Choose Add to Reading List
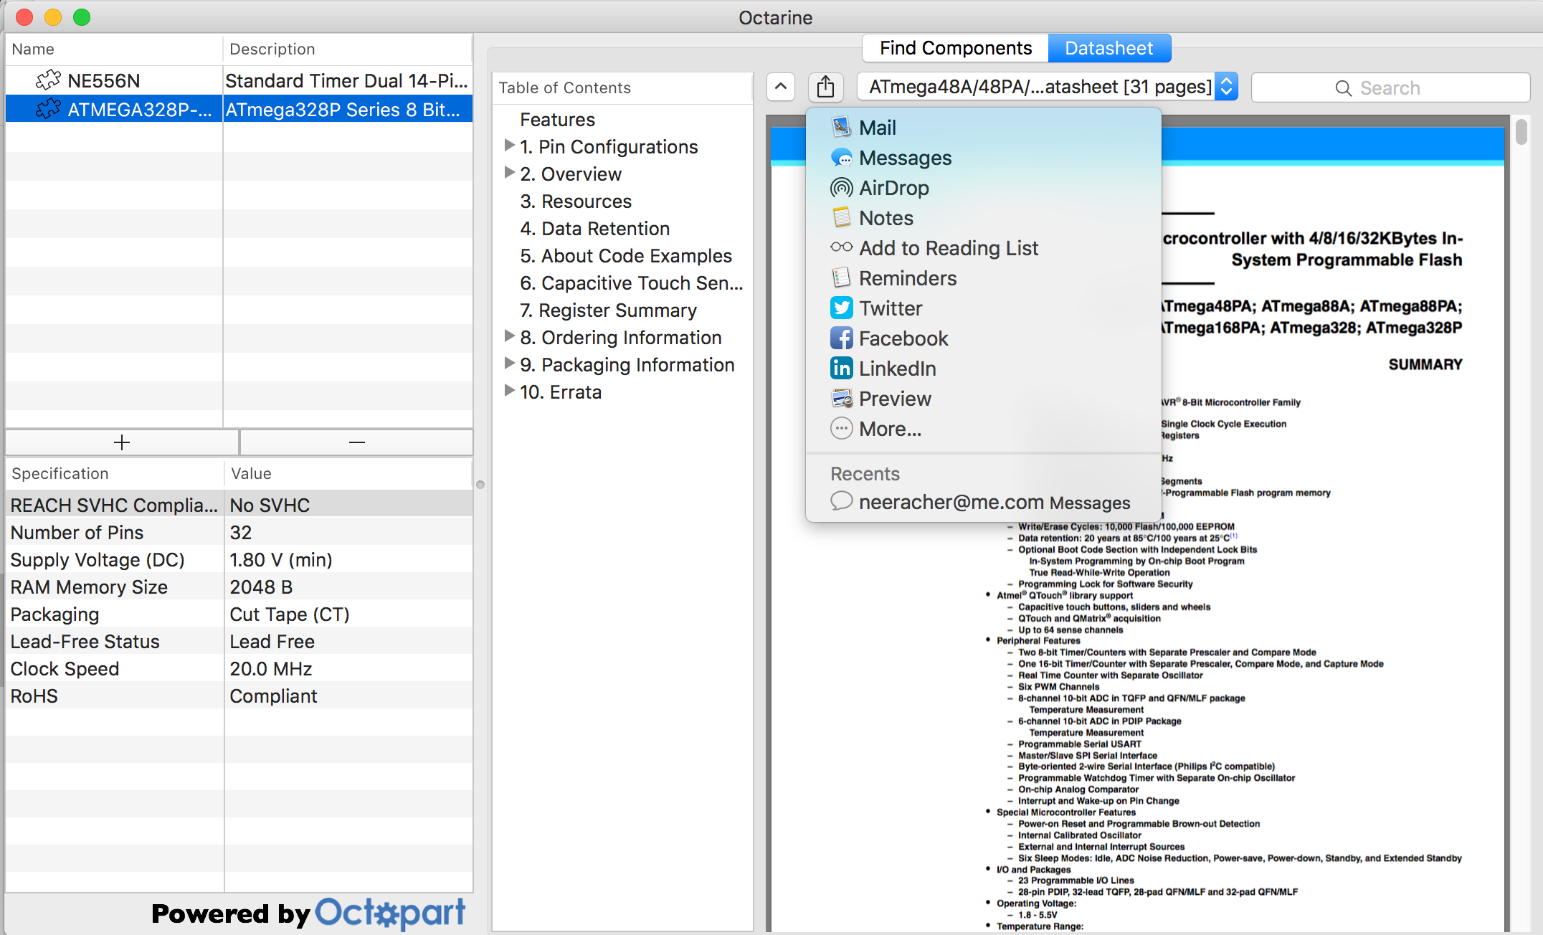1543x935 pixels. click(948, 248)
